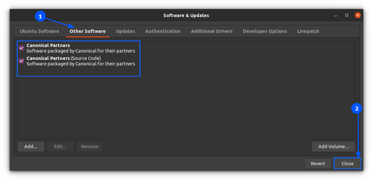The height and width of the screenshot is (181, 373).
Task: Switch to Developer Options tab
Action: pos(265,31)
